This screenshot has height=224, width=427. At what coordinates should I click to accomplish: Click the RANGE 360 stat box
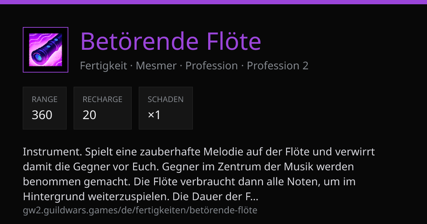tap(44, 108)
